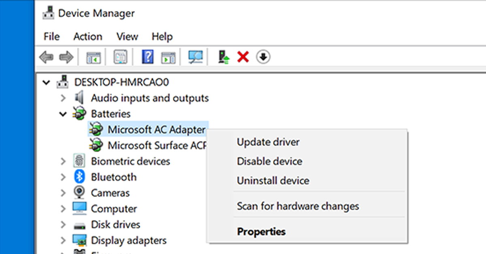The width and height of the screenshot is (486, 254).
Task: Collapse the DESKTOP-HMRCAO0 root node
Action: [x=47, y=83]
